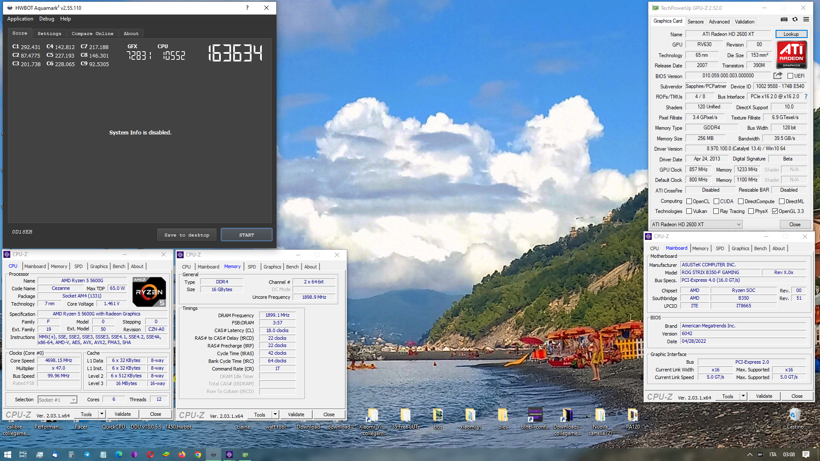
Task: Click the GPU name field ATI Radeon HD 2600 XT
Action: click(x=728, y=34)
